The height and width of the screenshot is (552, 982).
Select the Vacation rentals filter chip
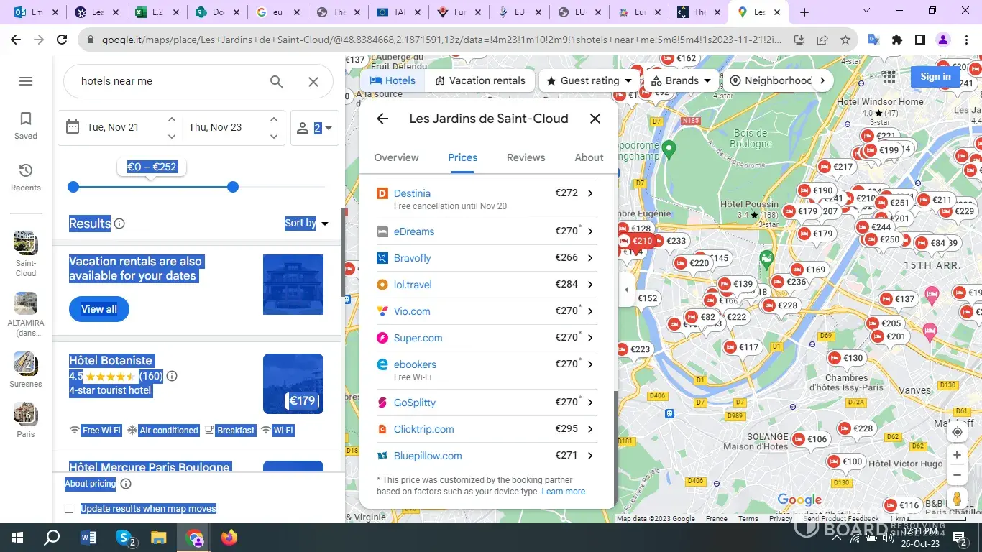click(480, 80)
